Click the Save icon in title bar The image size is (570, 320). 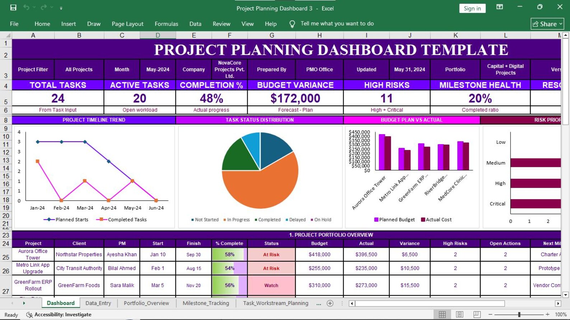[13, 8]
